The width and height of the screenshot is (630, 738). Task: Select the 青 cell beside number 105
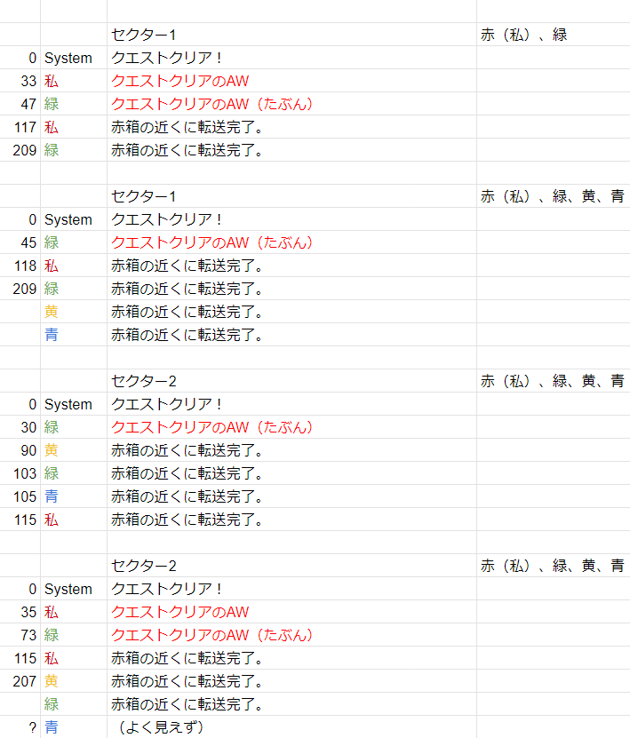tap(74, 496)
